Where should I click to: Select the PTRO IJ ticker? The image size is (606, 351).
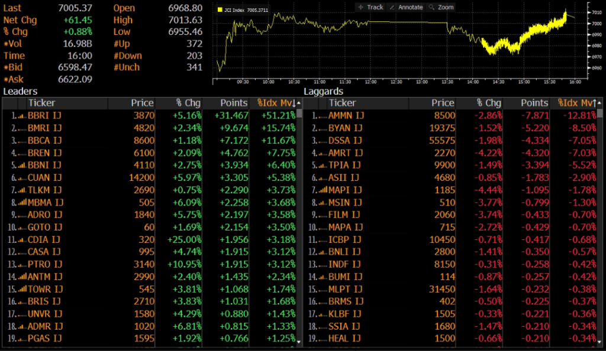point(44,265)
